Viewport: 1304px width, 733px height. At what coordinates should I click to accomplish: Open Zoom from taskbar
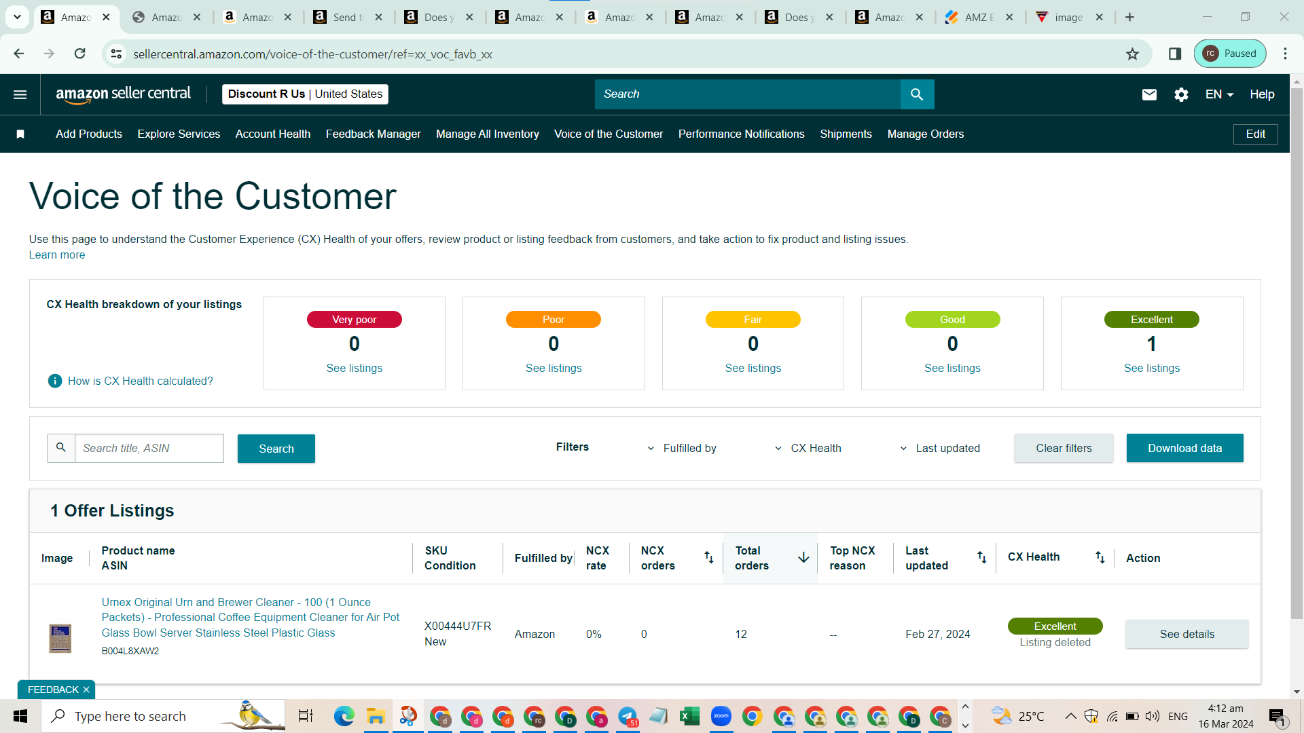coord(721,716)
